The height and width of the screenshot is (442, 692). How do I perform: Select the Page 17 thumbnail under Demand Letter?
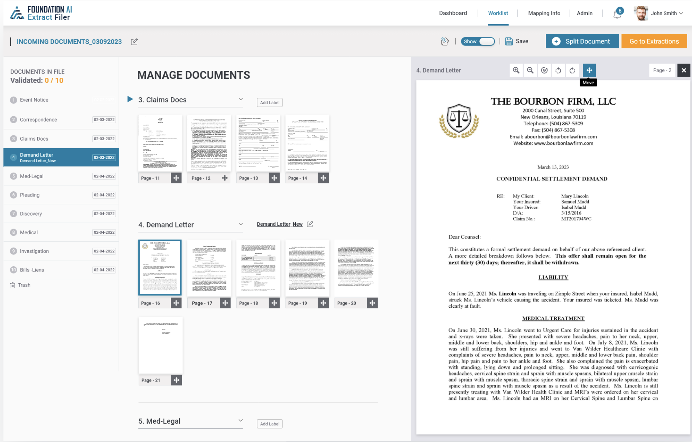[209, 267]
